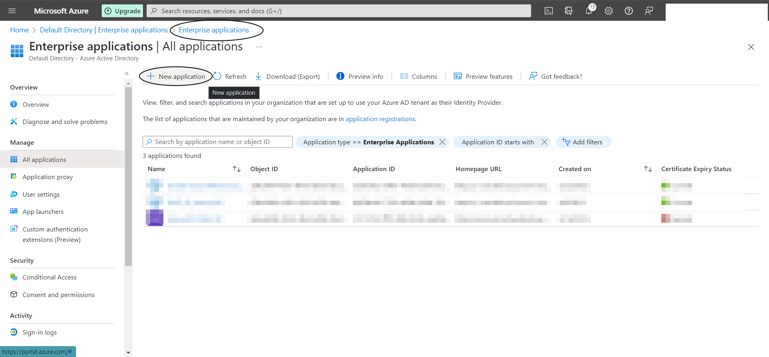Viewport: 769px width, 357px height.
Task: Click the Homepage URL column header
Action: click(479, 169)
